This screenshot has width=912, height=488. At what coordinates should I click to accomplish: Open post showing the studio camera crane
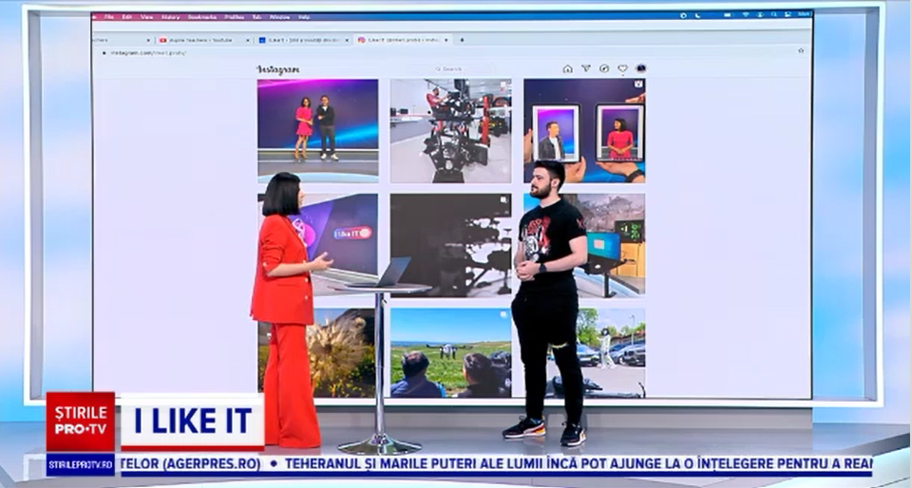[x=450, y=131]
